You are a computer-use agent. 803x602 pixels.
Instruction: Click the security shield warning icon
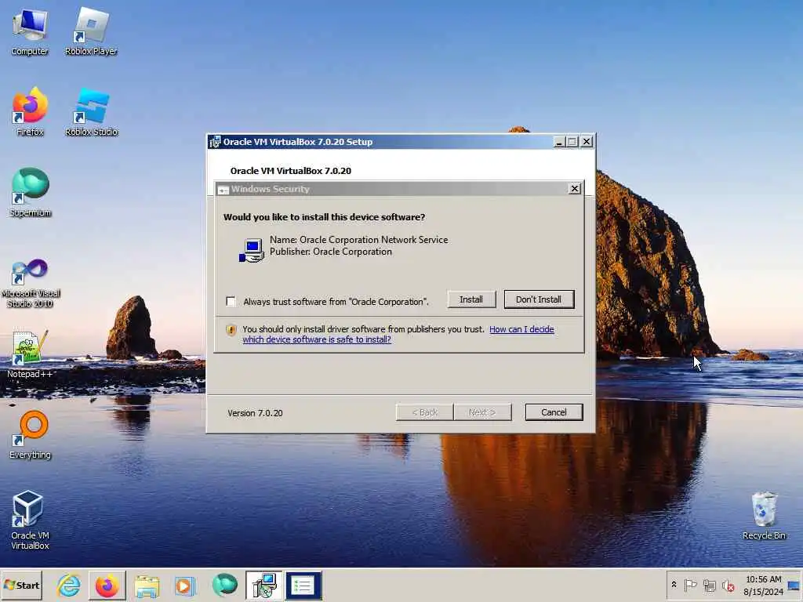(231, 330)
